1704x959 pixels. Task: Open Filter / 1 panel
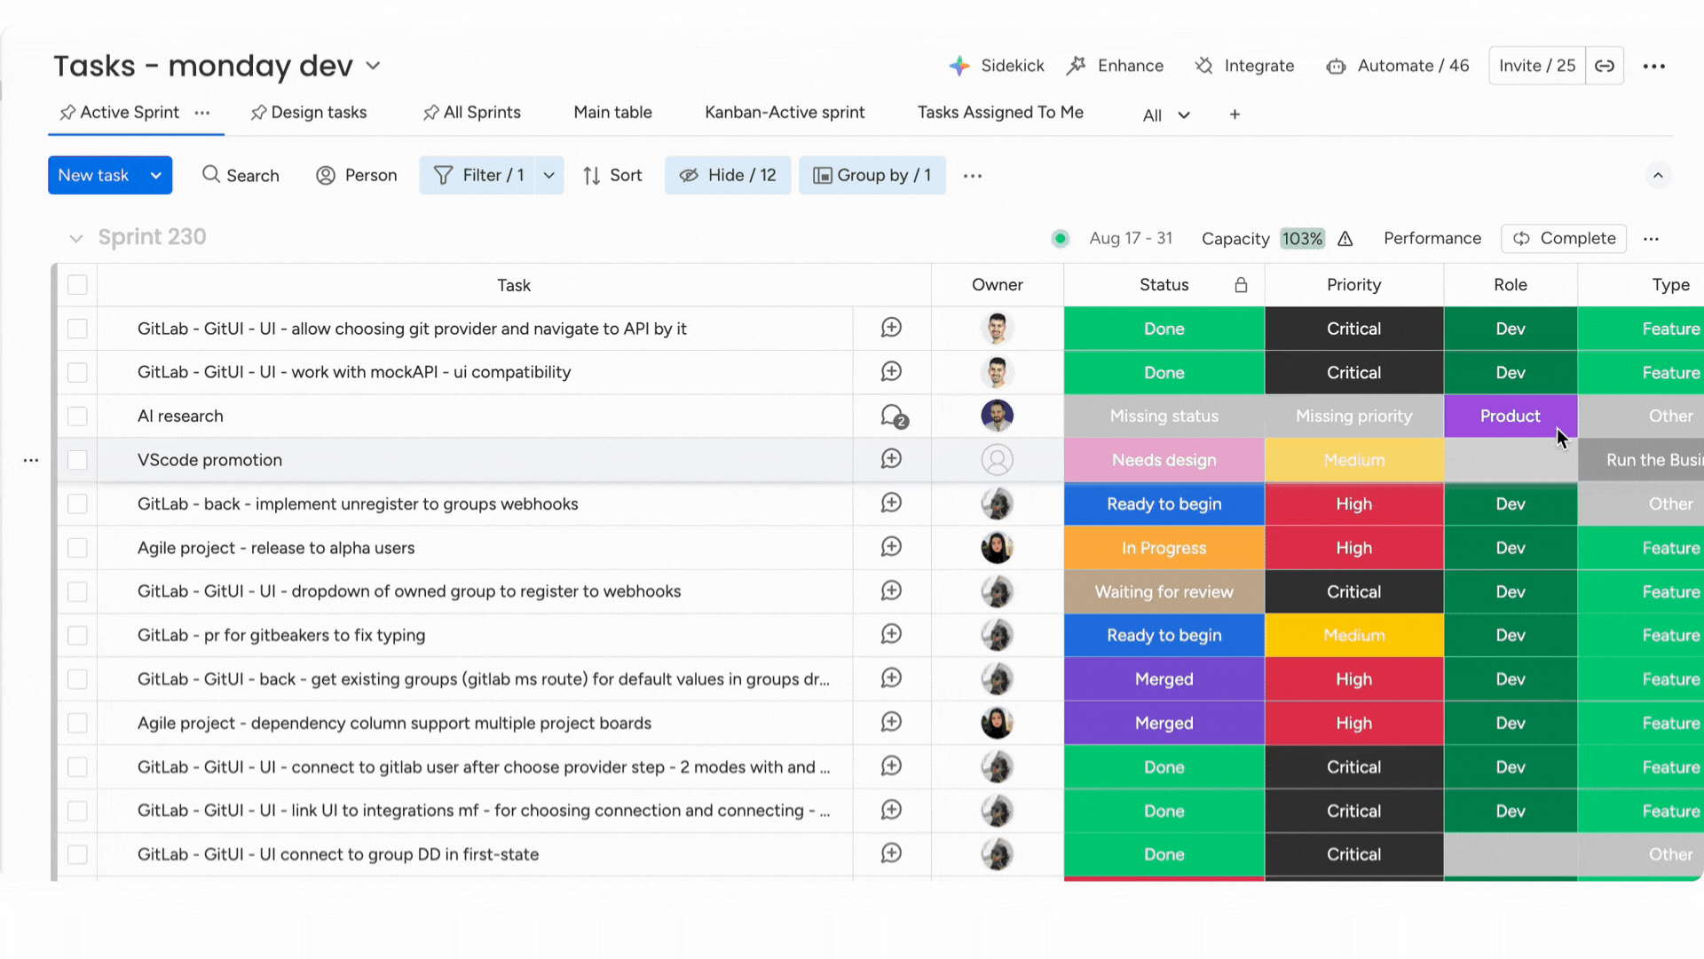[x=478, y=176]
